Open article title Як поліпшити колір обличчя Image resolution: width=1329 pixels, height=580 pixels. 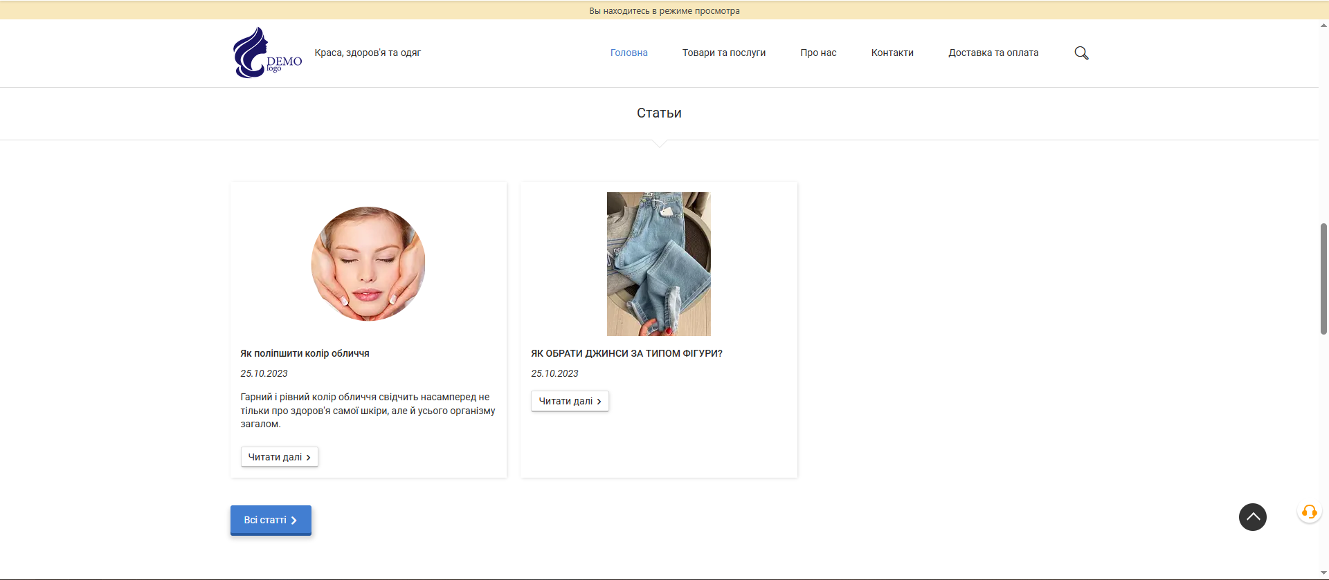click(x=305, y=353)
